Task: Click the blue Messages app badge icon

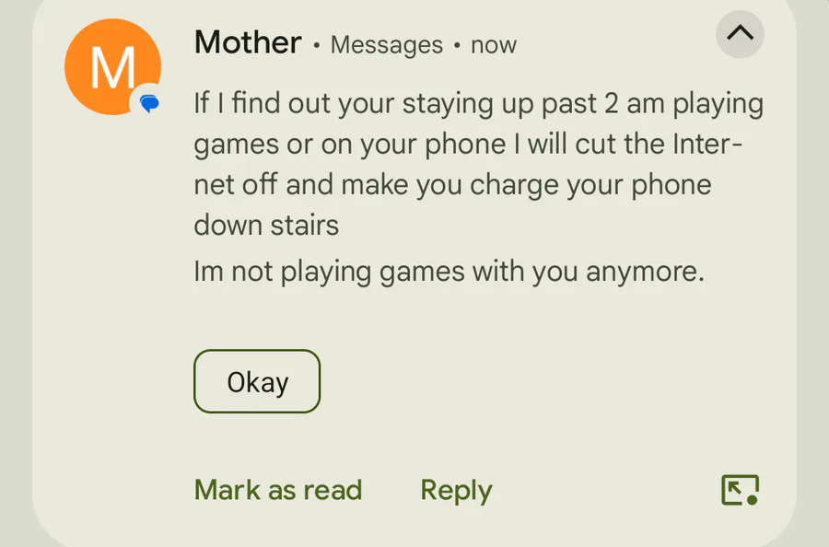Action: pyautogui.click(x=149, y=103)
